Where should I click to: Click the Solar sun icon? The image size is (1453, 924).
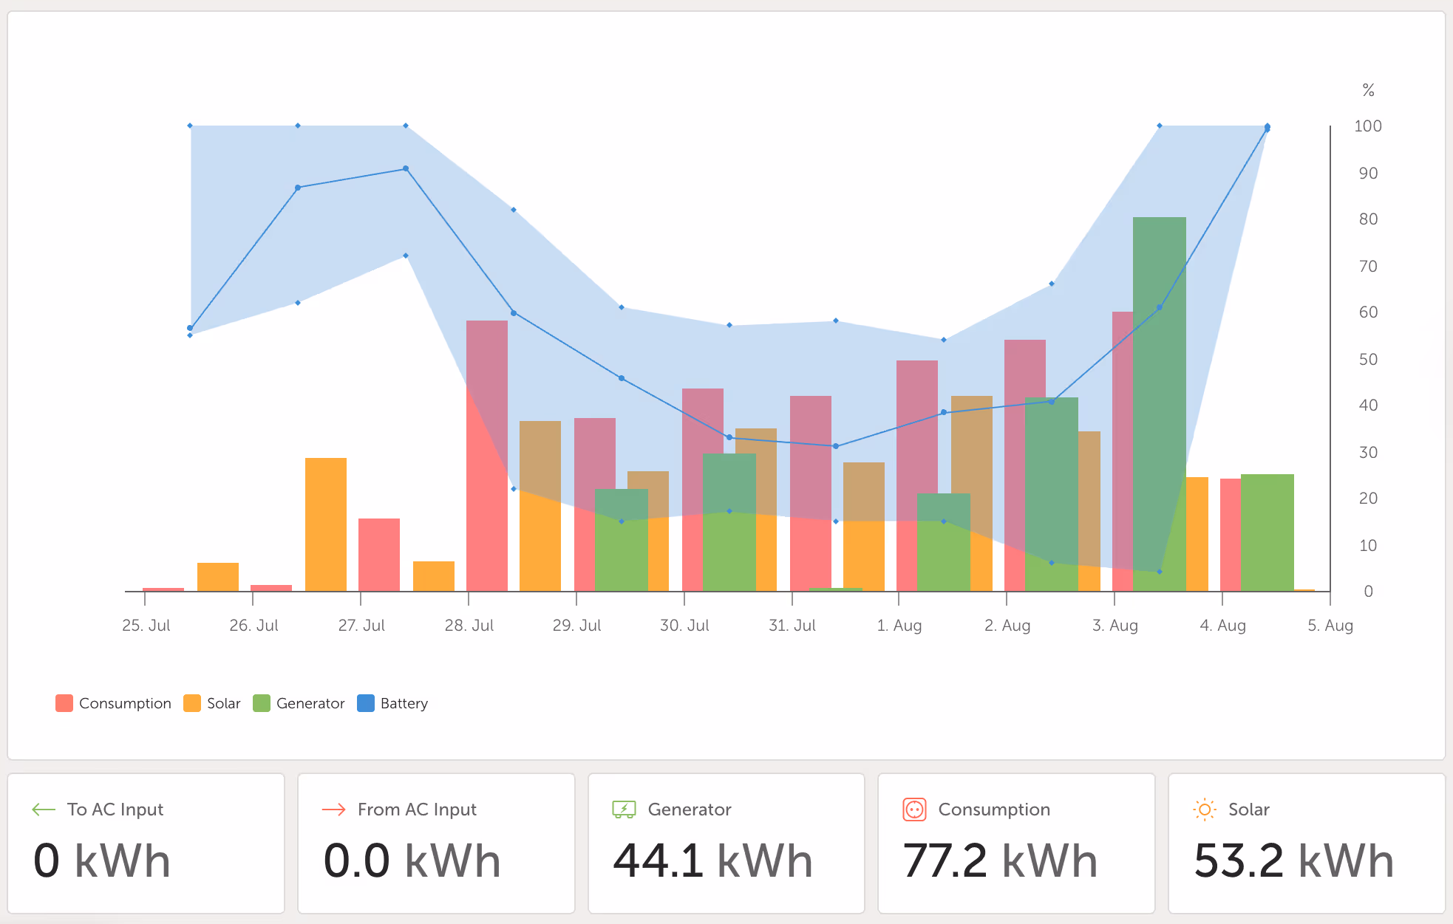pyautogui.click(x=1204, y=810)
